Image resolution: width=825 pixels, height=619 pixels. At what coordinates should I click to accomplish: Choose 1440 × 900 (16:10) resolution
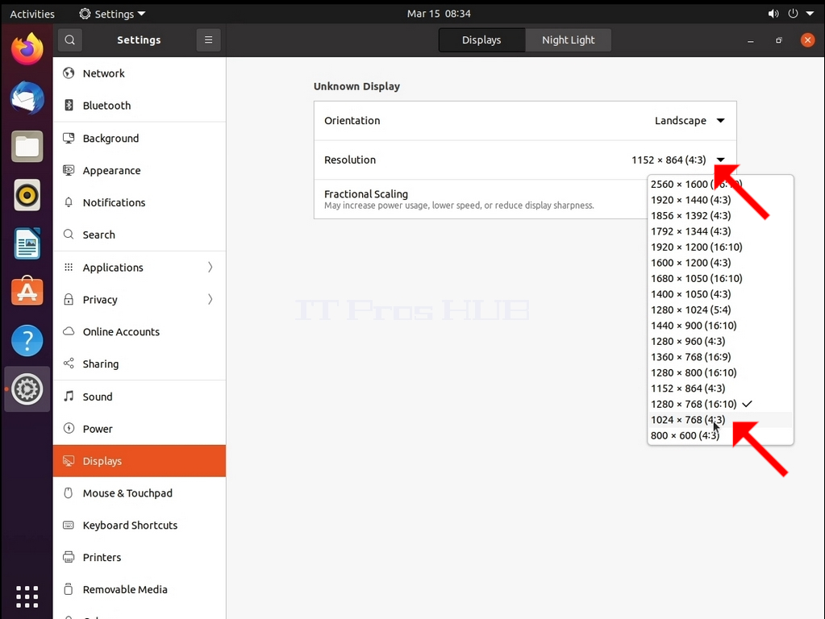720,326
